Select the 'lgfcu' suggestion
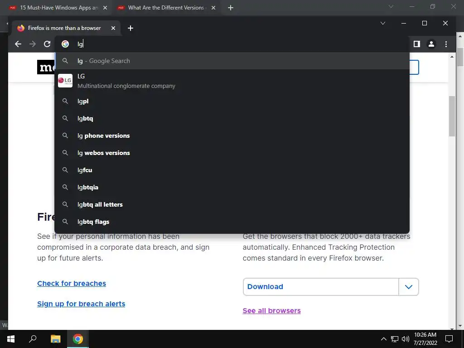464x348 pixels. coord(232,170)
